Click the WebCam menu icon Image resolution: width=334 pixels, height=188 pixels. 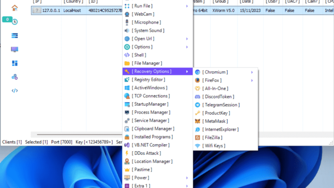127,14
